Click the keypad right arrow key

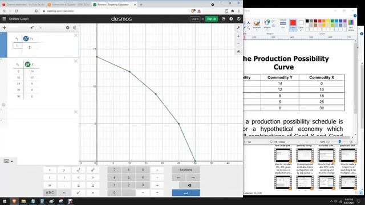(x=193, y=178)
